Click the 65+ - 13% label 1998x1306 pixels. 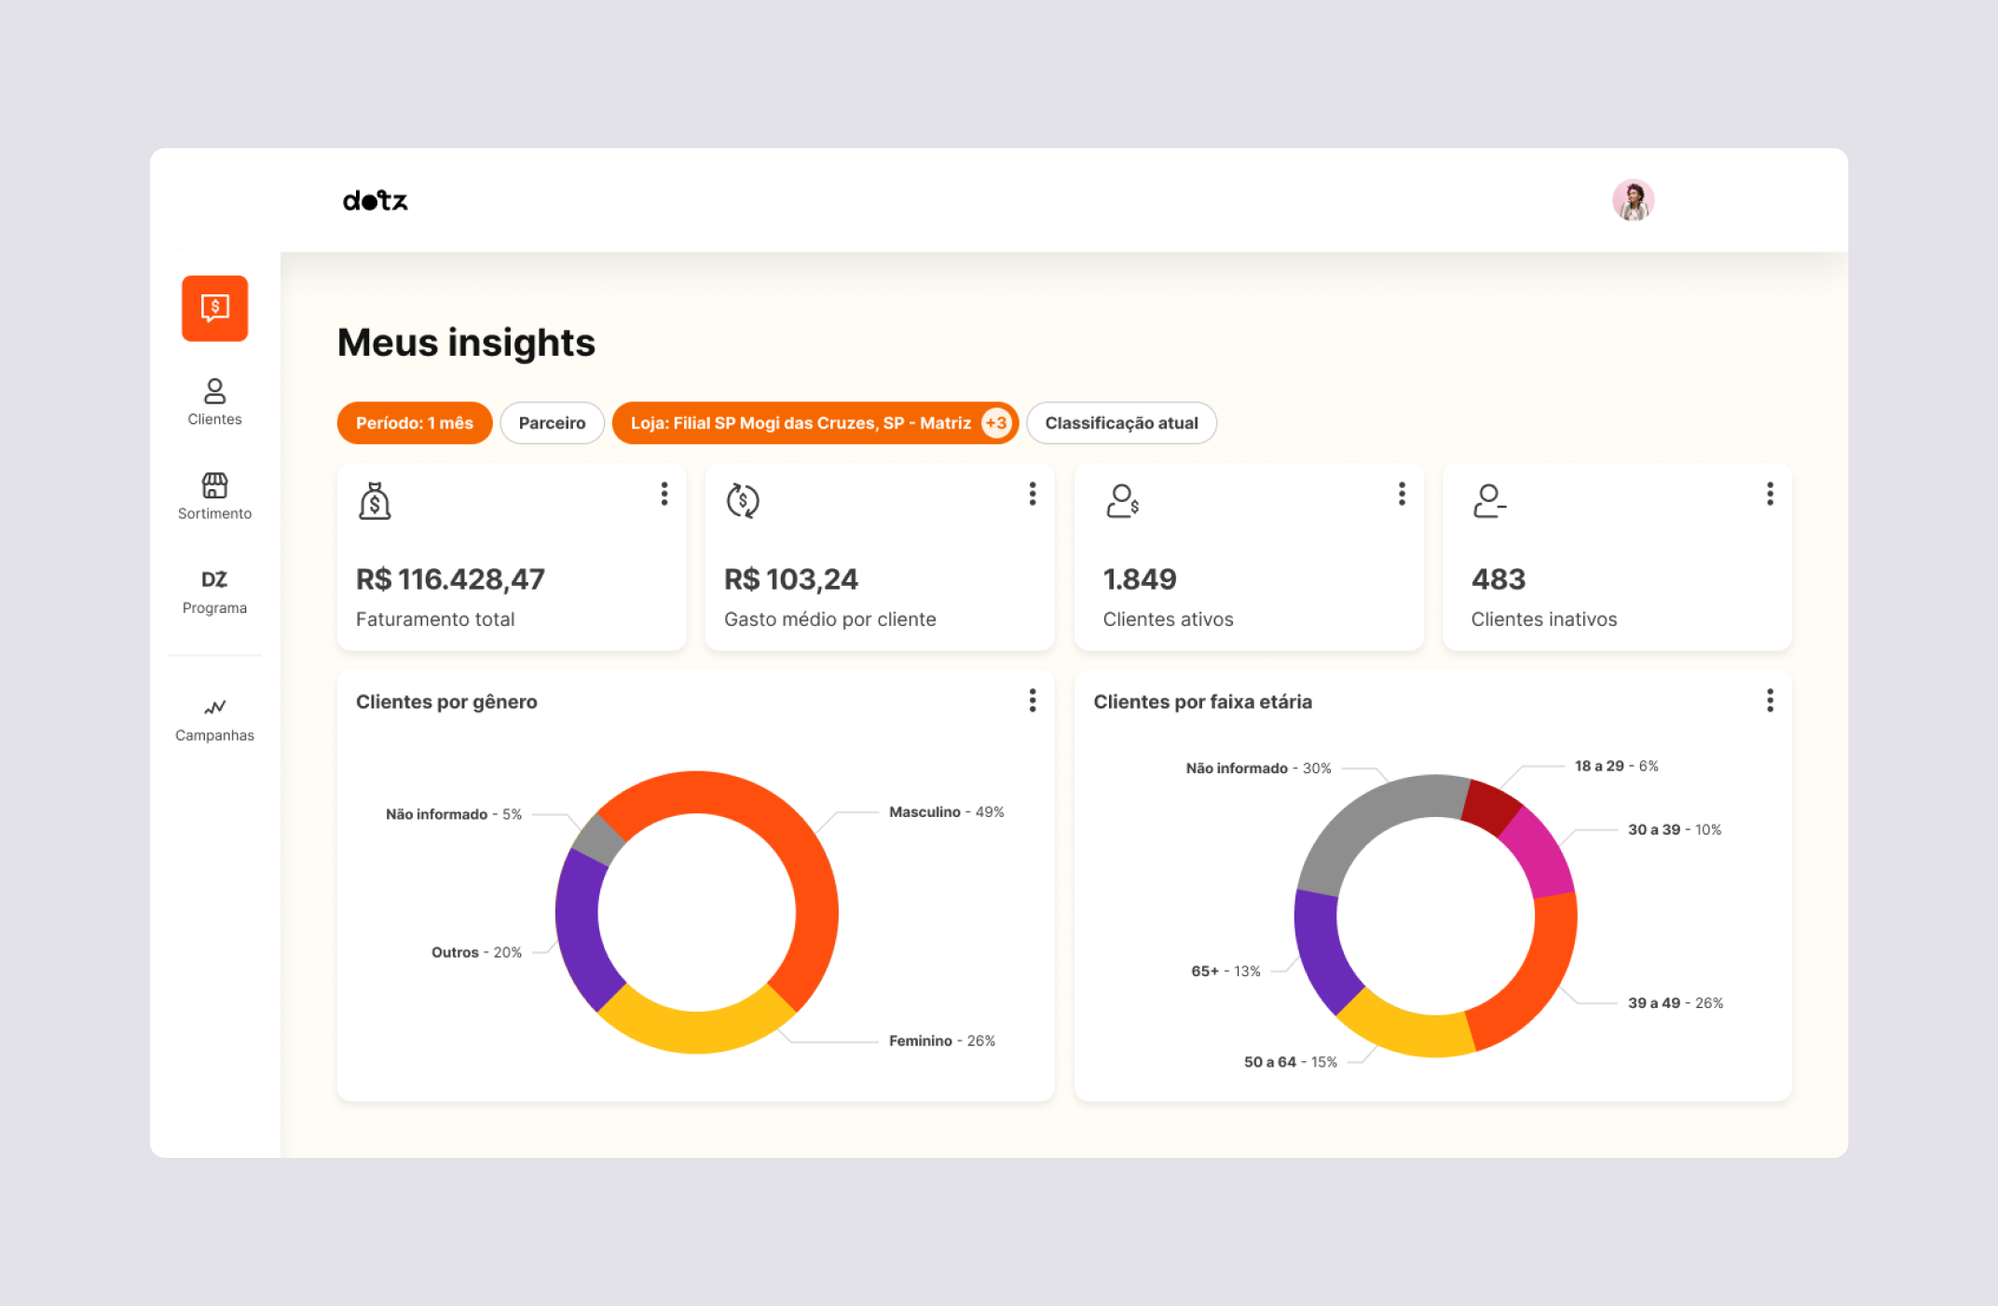point(1225,971)
